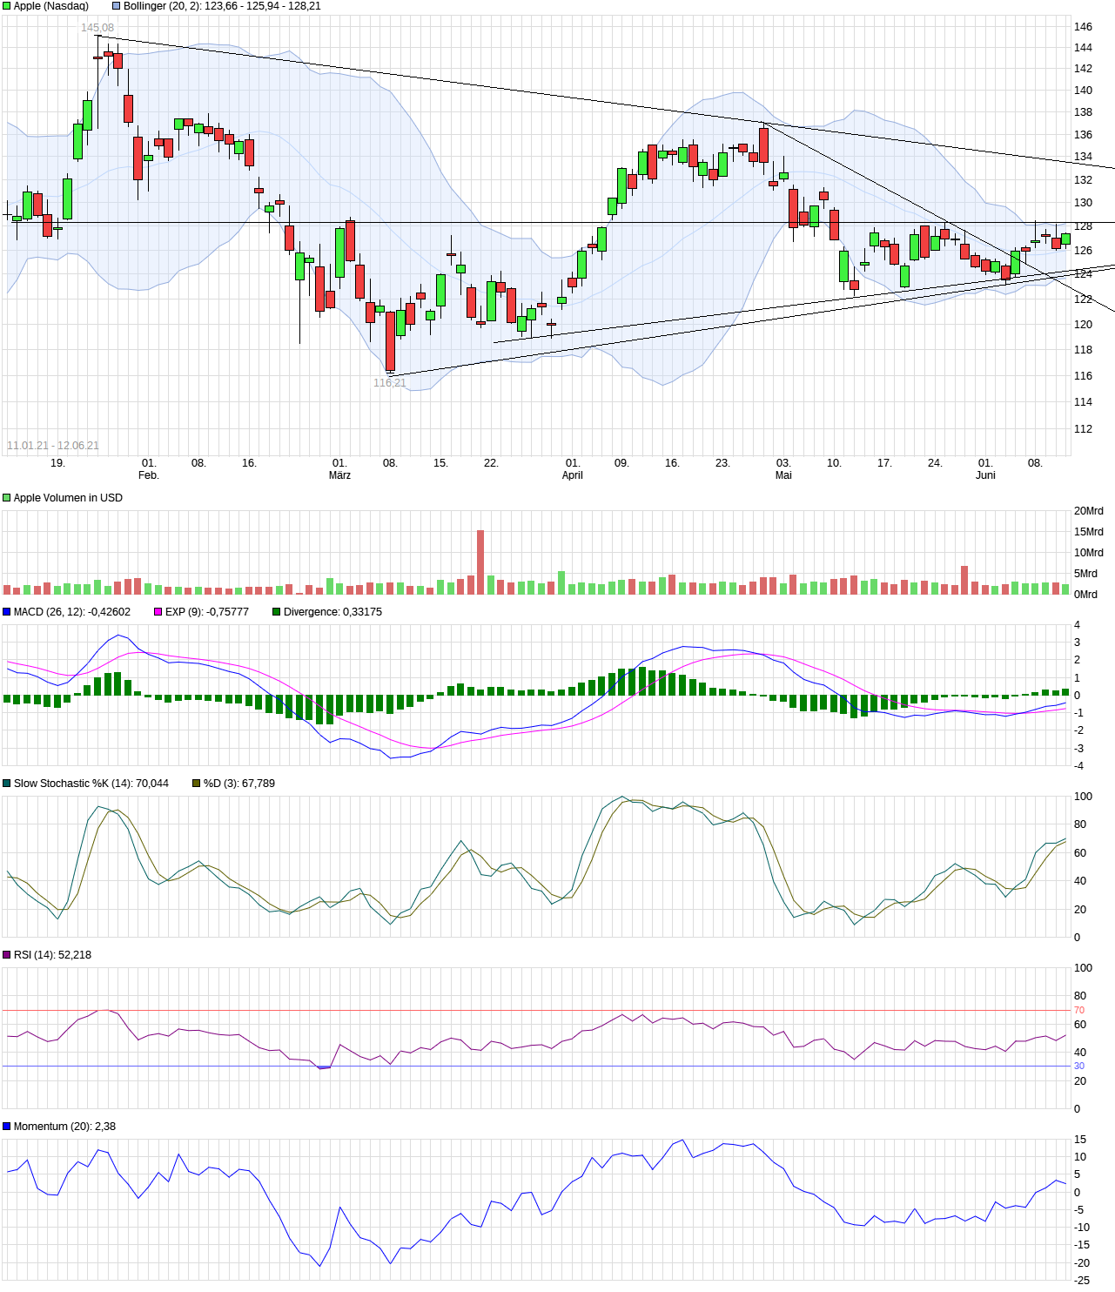Click the %D (3): 67,789 label
This screenshot has width=1115, height=1292.
pyautogui.click(x=239, y=784)
